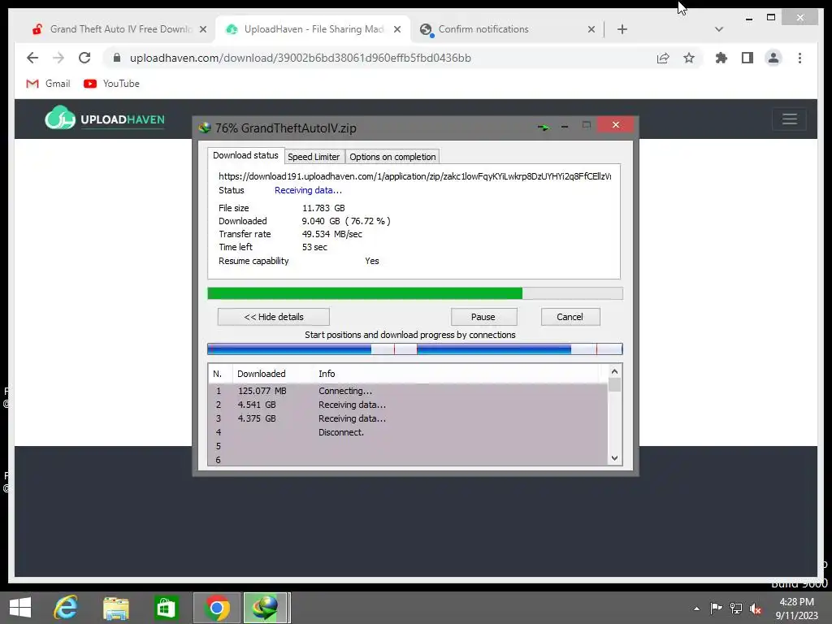Go back in Chrome browser
Viewport: 832px width, 624px height.
32,58
